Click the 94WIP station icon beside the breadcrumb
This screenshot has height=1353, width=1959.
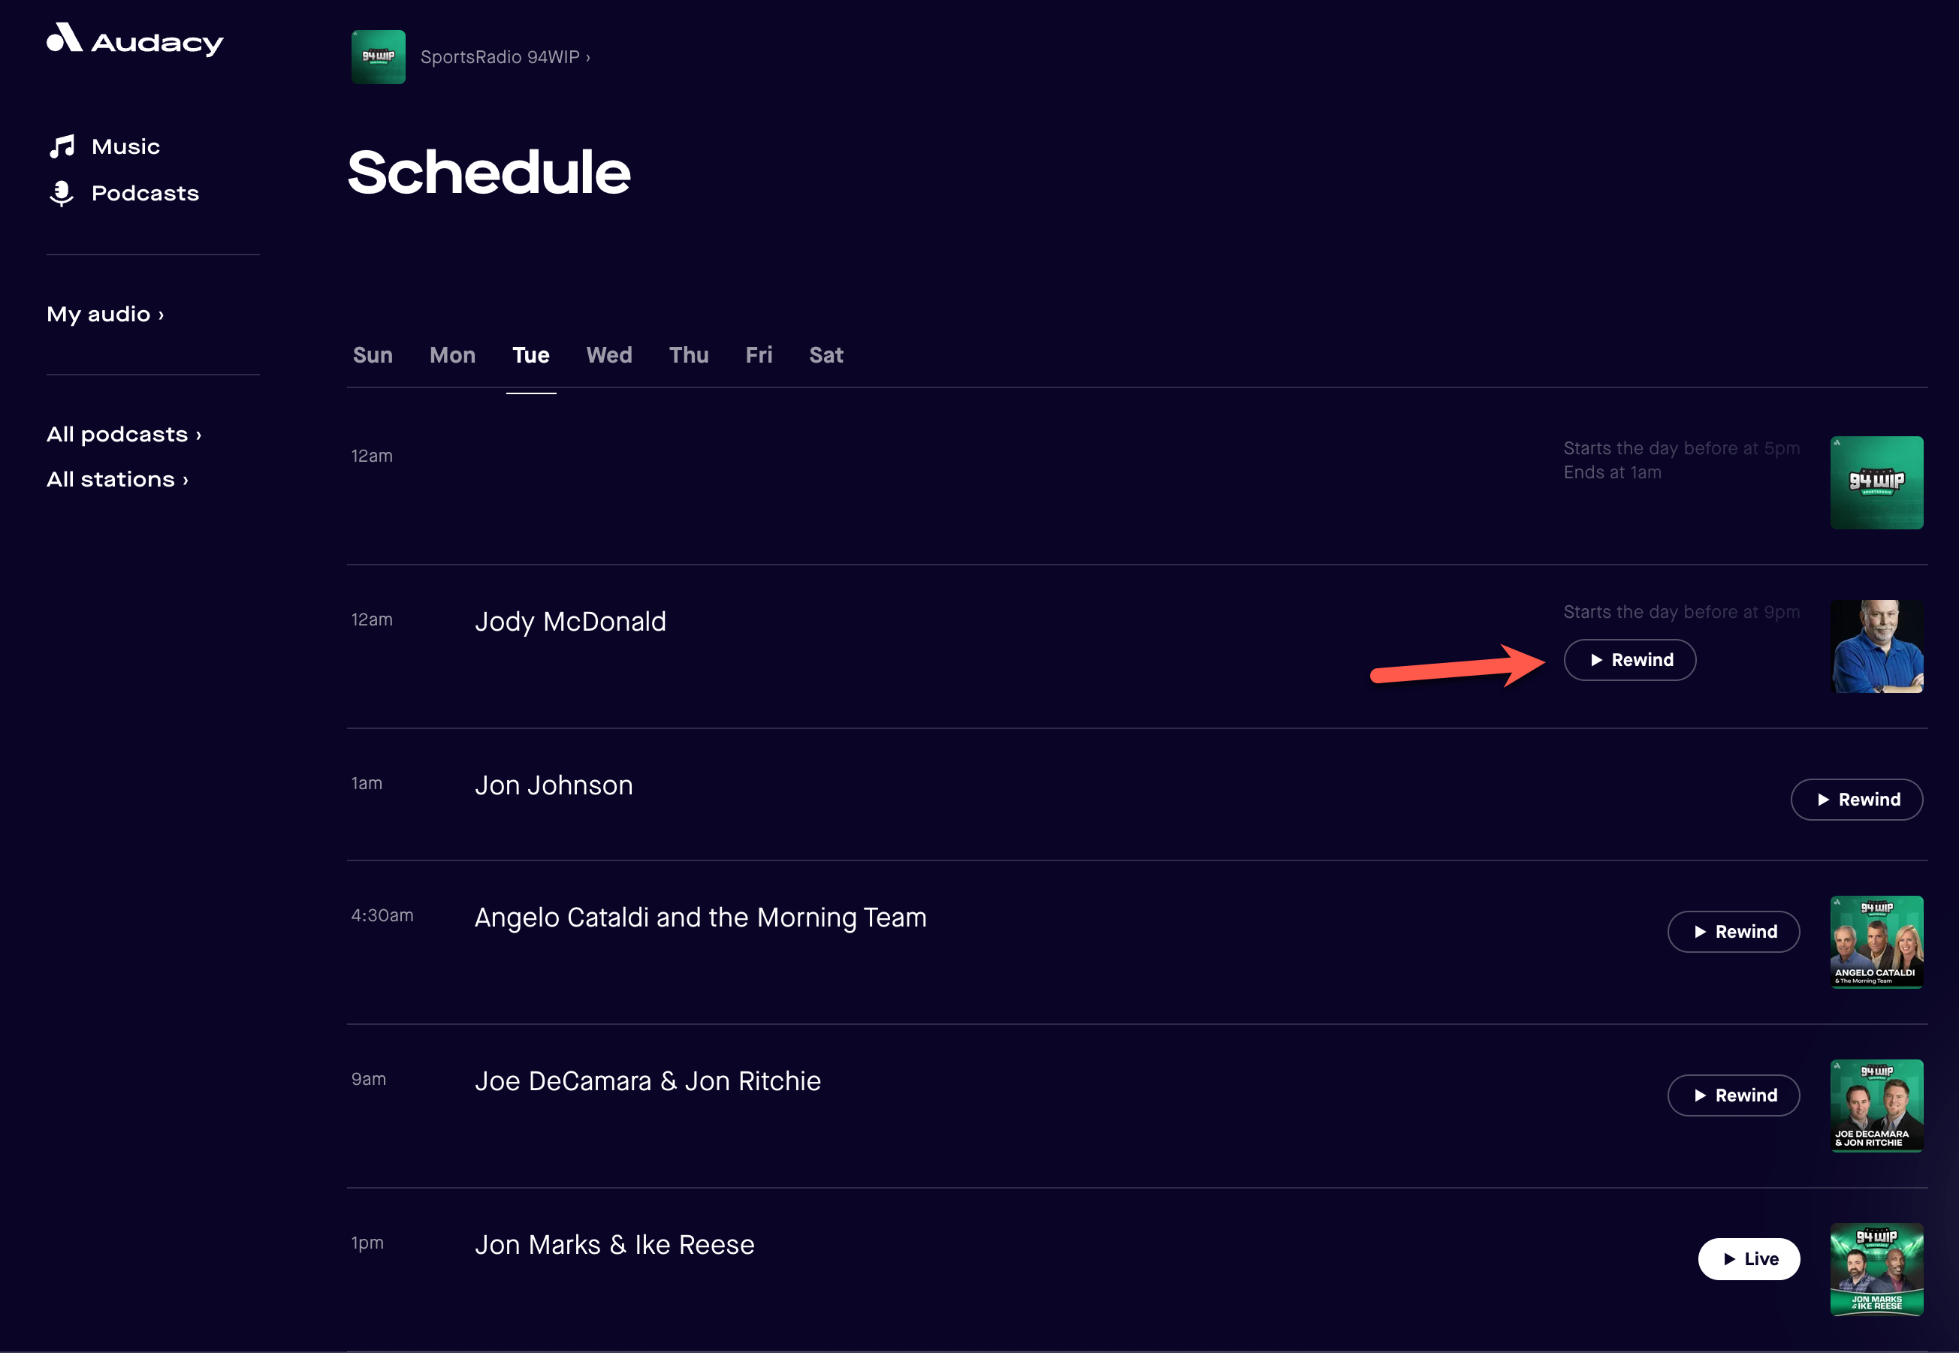click(x=379, y=57)
